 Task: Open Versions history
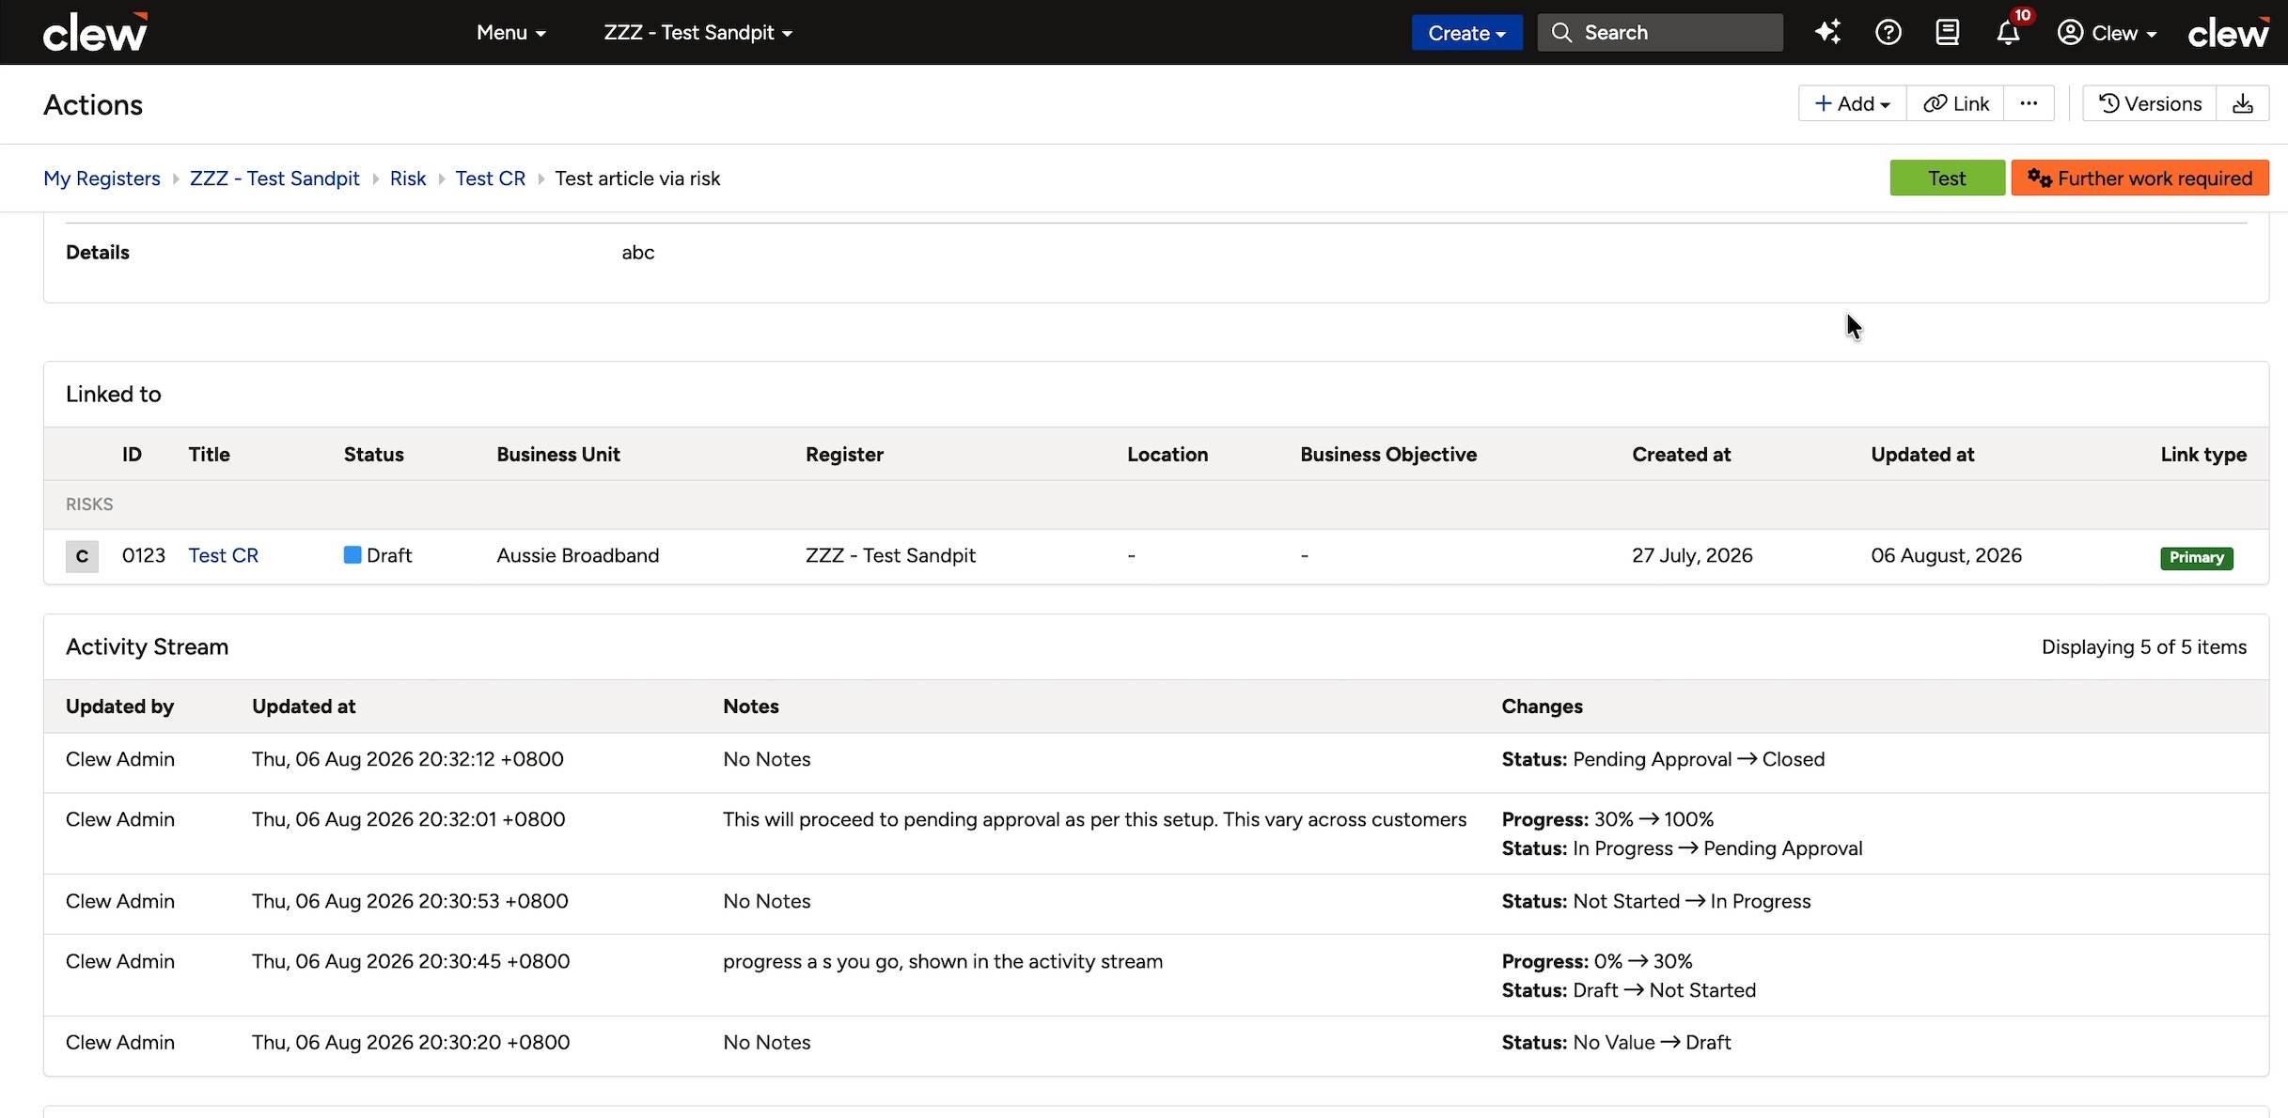click(2150, 103)
